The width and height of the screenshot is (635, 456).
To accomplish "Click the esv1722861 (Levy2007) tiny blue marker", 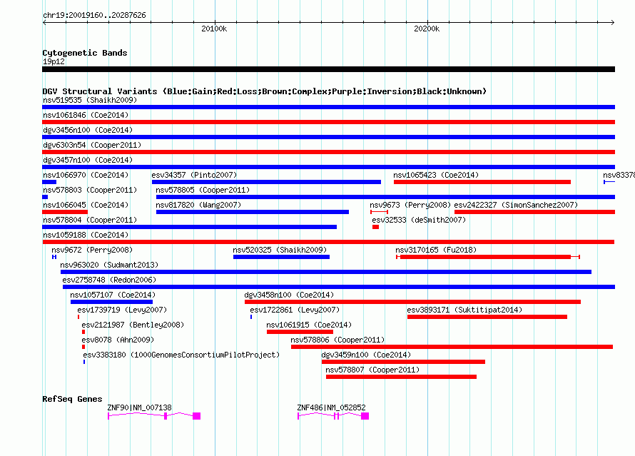I will (x=251, y=317).
